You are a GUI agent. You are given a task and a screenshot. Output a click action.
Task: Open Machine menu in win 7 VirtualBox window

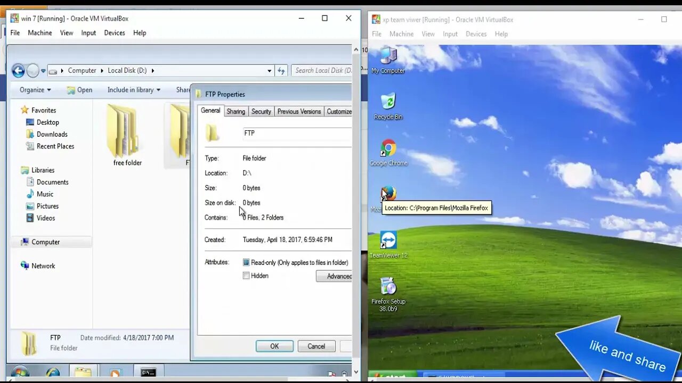tap(40, 33)
